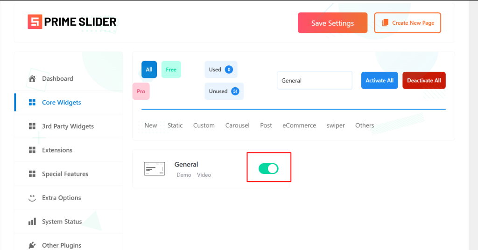Open the General widget Demo link

tap(184, 175)
